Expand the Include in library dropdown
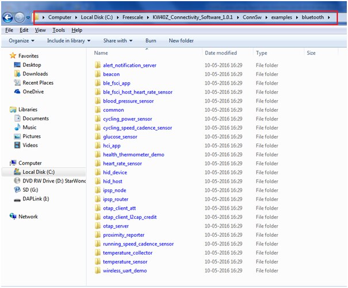The height and width of the screenshot is (288, 348). pos(68,41)
